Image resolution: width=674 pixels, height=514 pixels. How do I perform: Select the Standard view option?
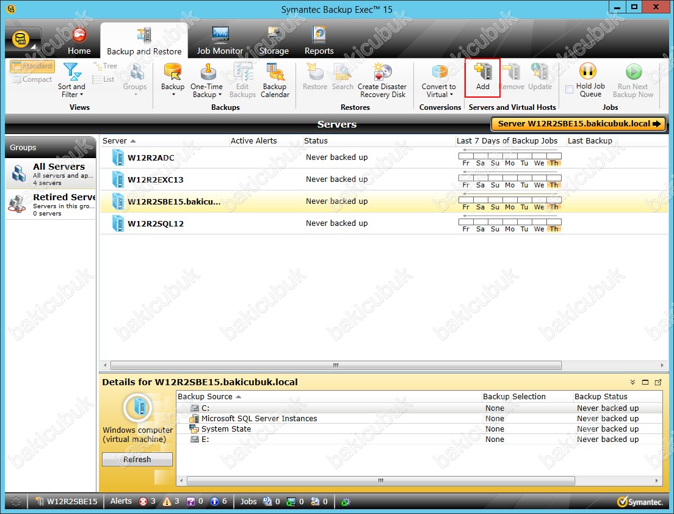[32, 66]
